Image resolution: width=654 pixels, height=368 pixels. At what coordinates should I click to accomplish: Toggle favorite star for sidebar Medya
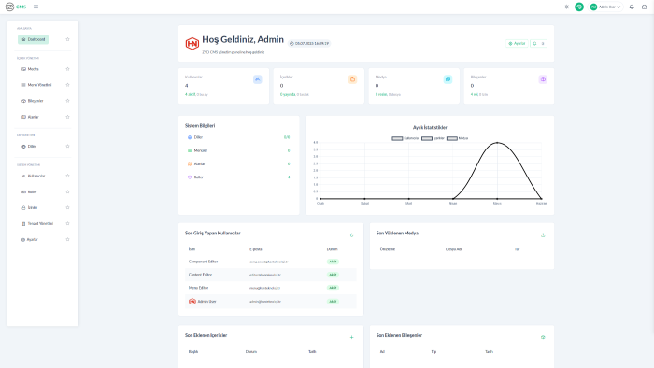click(x=67, y=69)
